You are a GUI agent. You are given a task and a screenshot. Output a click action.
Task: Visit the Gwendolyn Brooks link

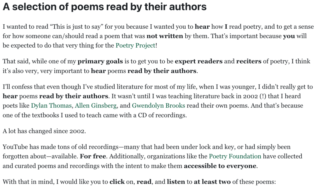tap(158, 106)
